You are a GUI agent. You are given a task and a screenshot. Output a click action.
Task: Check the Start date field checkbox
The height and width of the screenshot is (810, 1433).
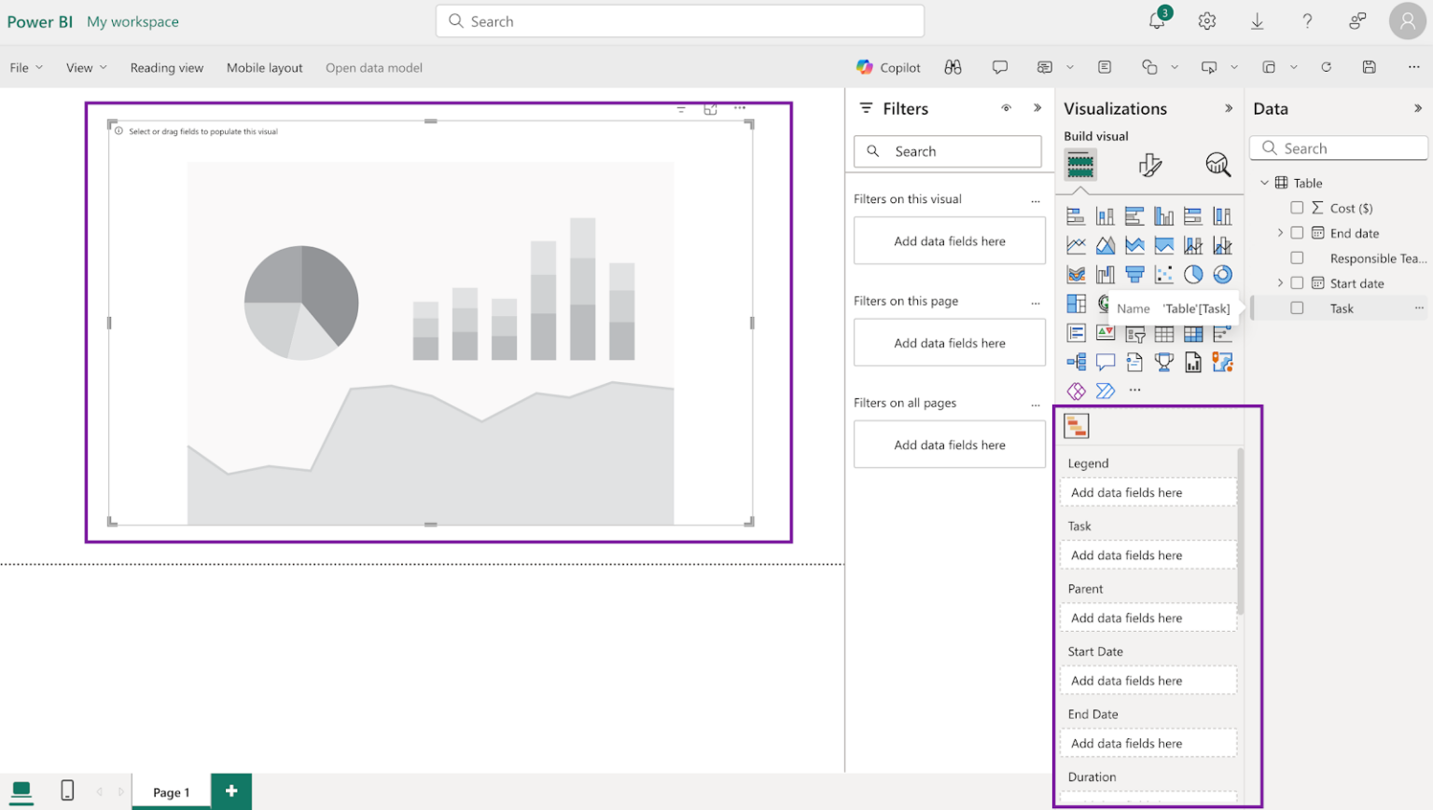pos(1297,282)
